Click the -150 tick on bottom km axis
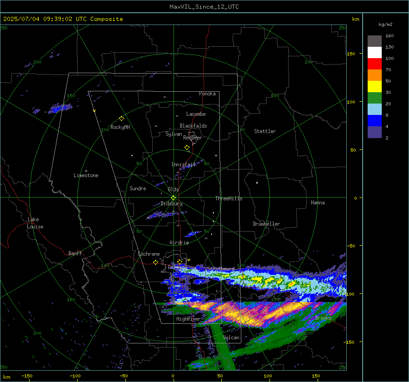The height and width of the screenshot is (382, 409). [27, 376]
